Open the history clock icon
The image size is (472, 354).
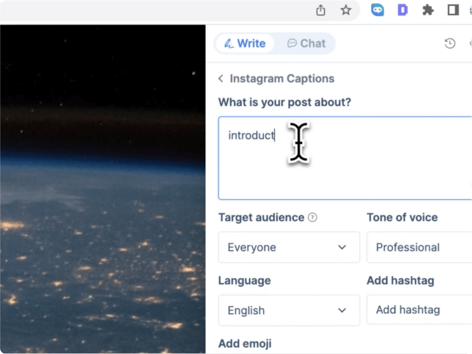pyautogui.click(x=450, y=44)
